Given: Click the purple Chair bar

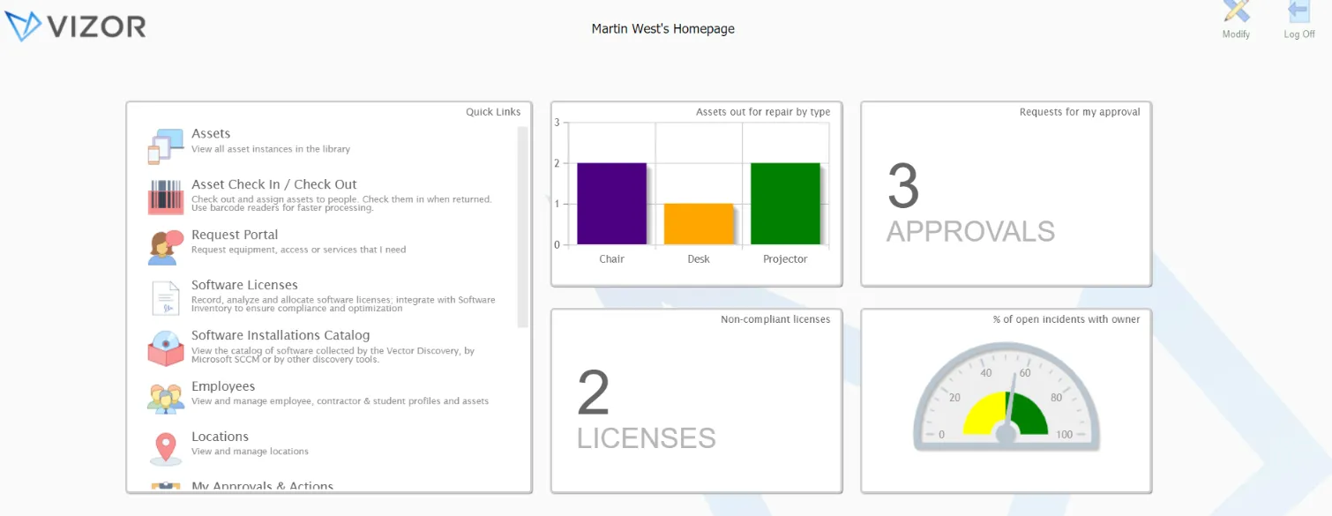Looking at the screenshot, I should [x=611, y=204].
